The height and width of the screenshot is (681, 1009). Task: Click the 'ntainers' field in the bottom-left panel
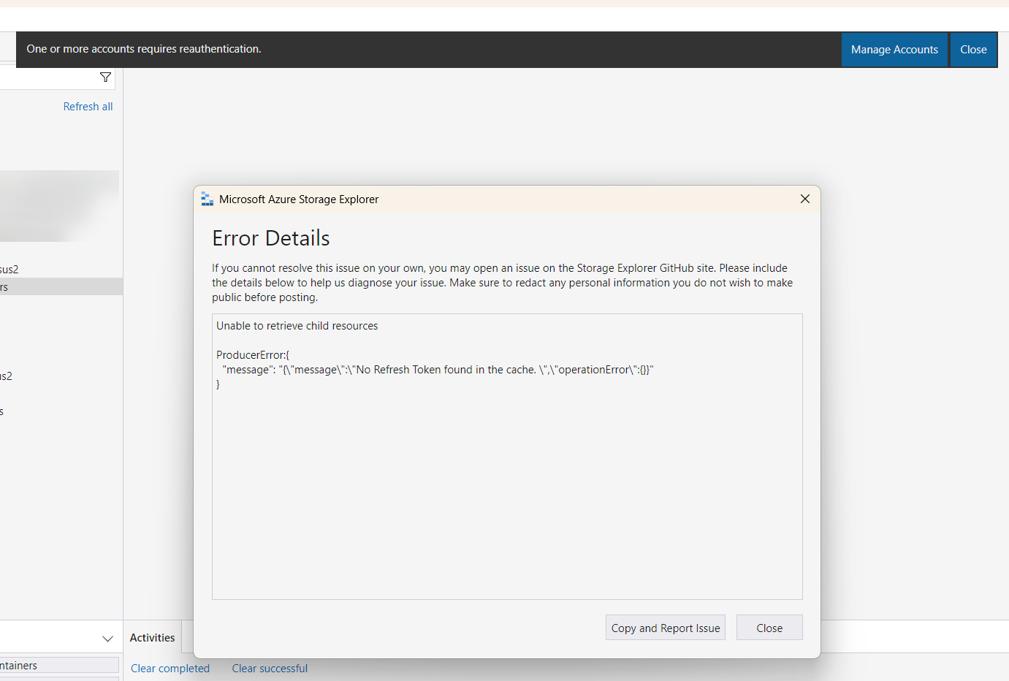click(59, 665)
